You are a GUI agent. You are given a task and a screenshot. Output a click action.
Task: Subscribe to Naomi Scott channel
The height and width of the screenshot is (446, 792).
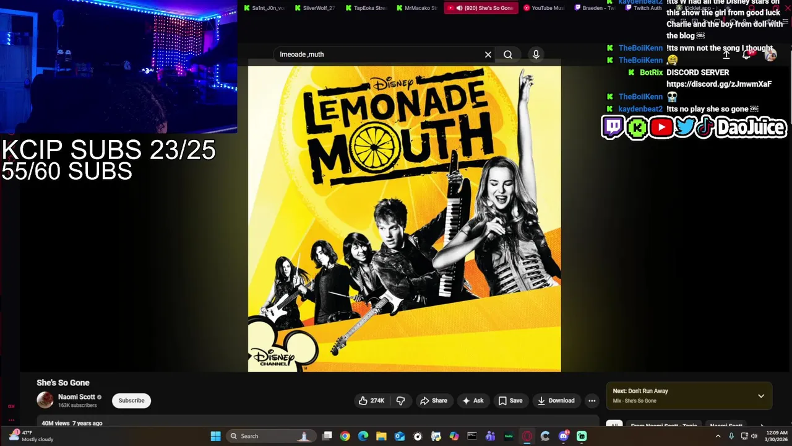[x=131, y=401]
